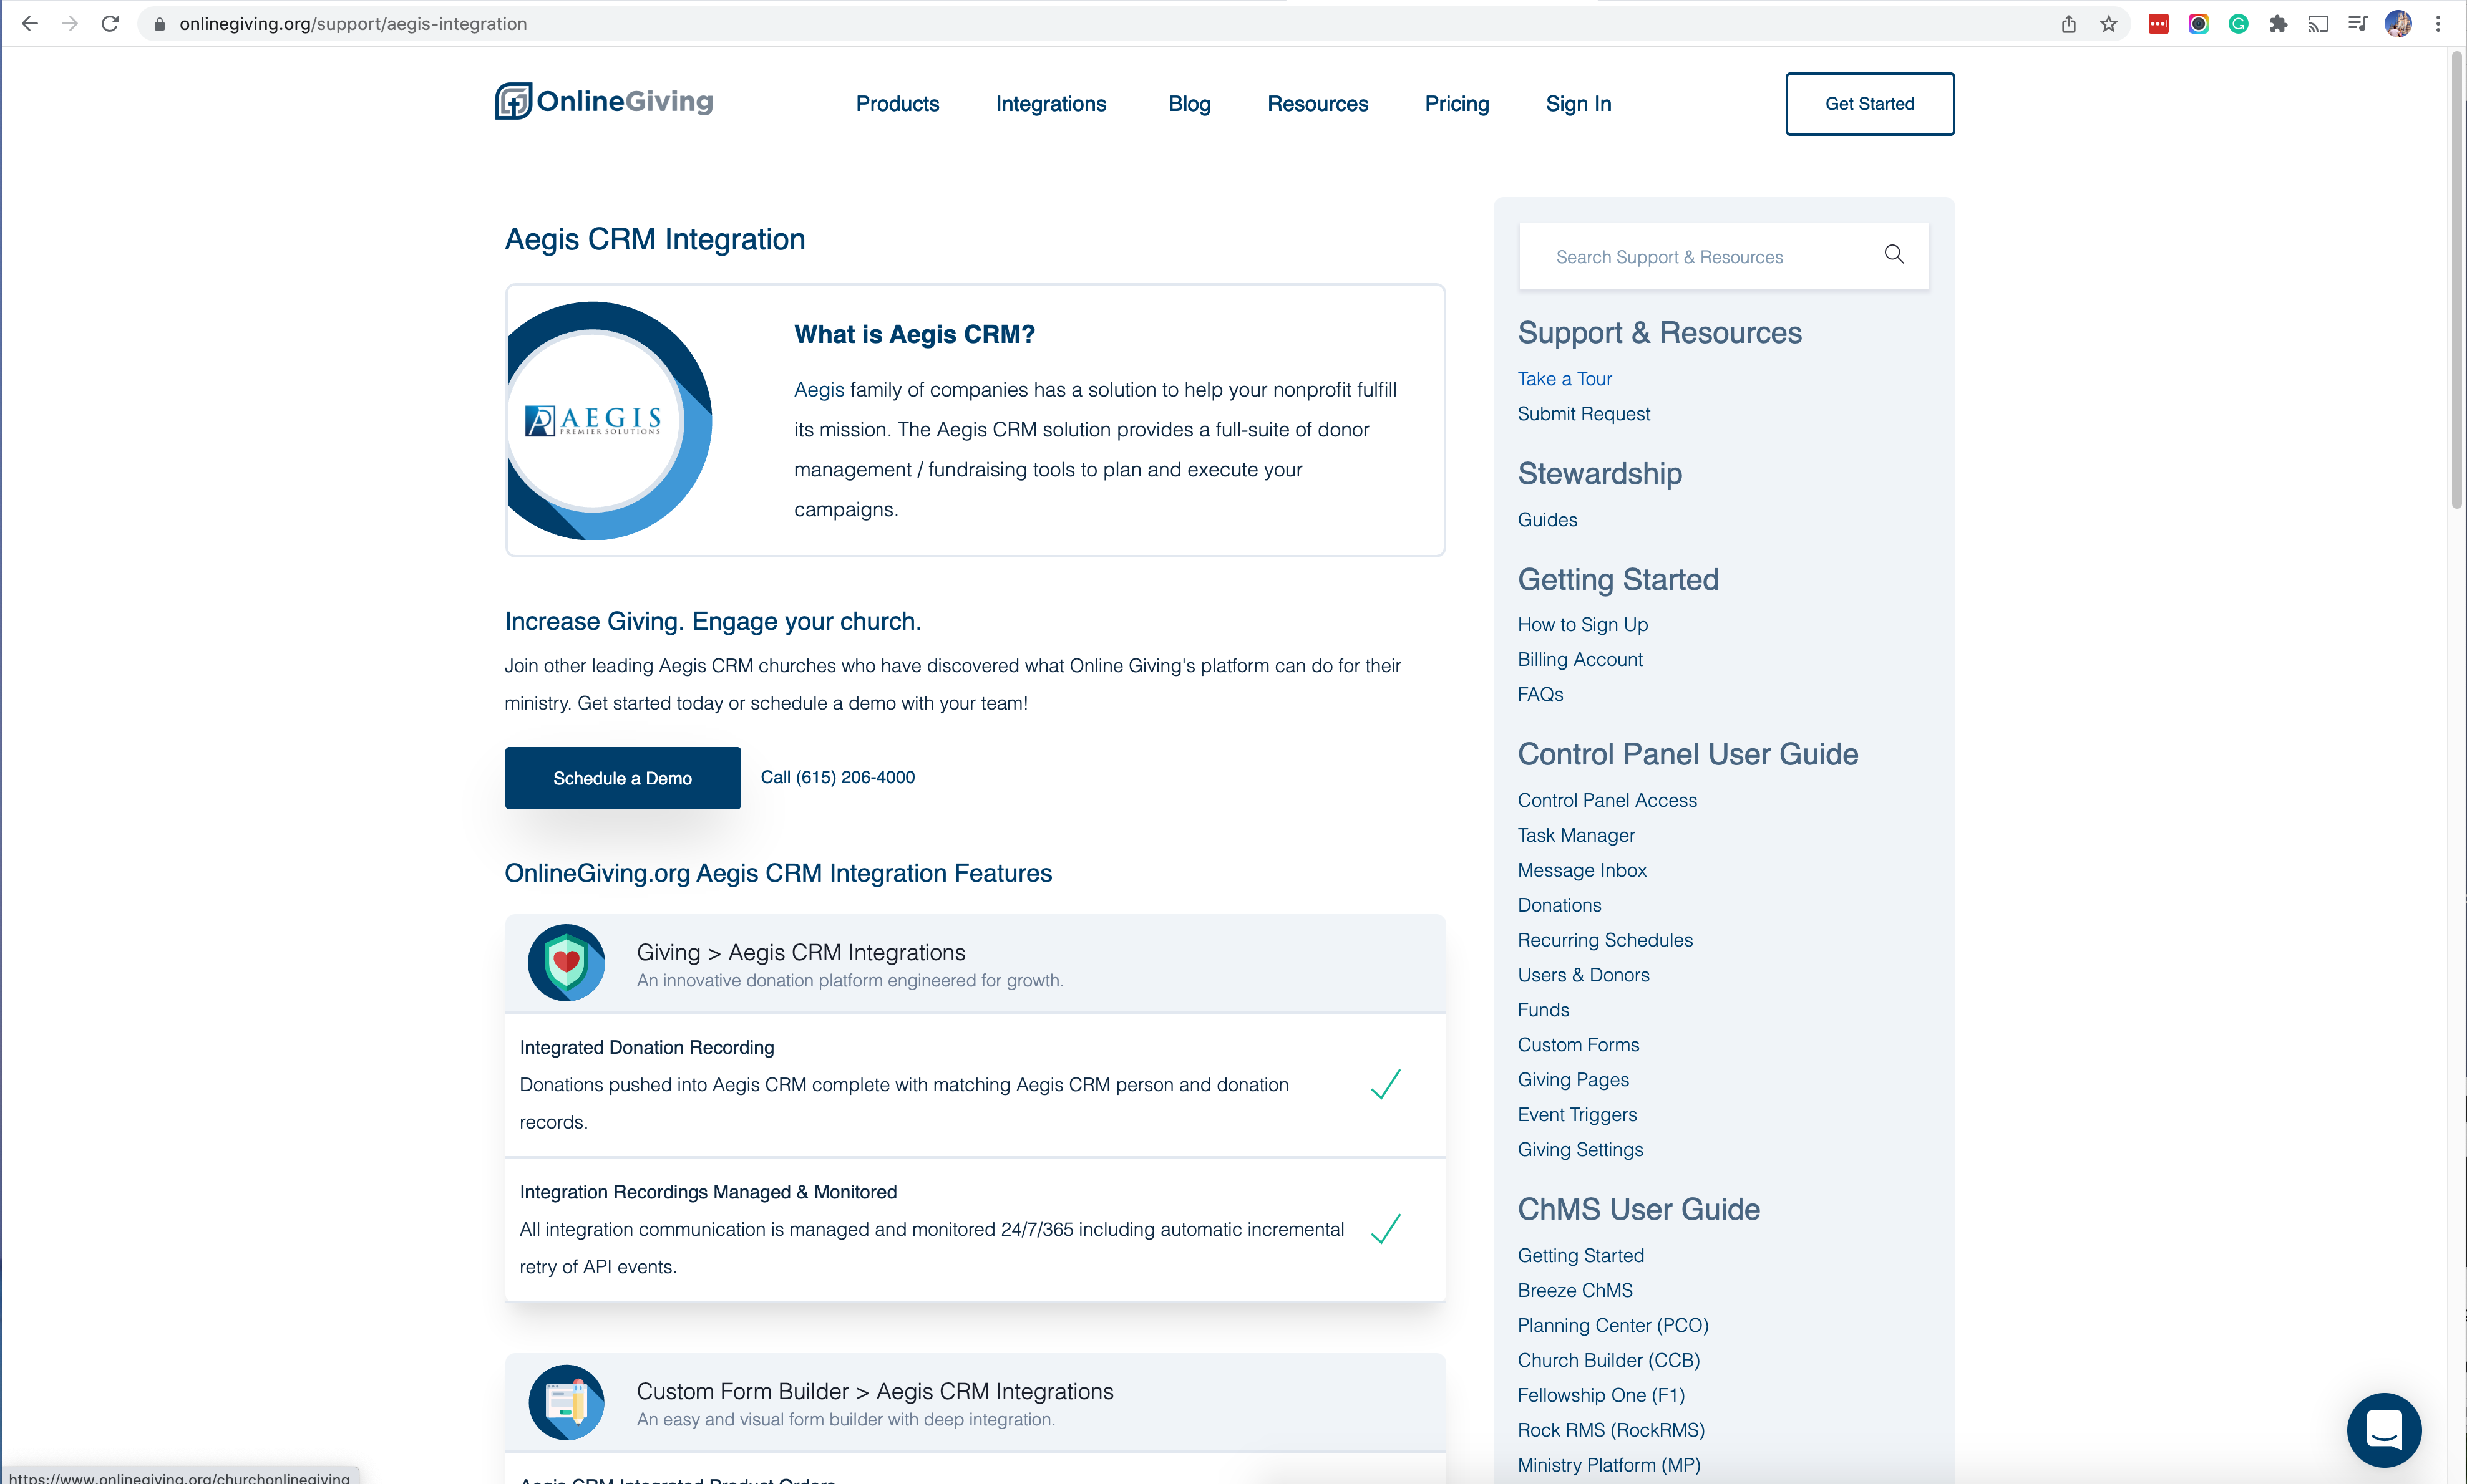The image size is (2467, 1484).
Task: Reload the current page
Action: pos(110,24)
